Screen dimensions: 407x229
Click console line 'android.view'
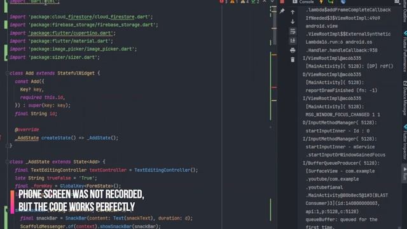[322, 26]
